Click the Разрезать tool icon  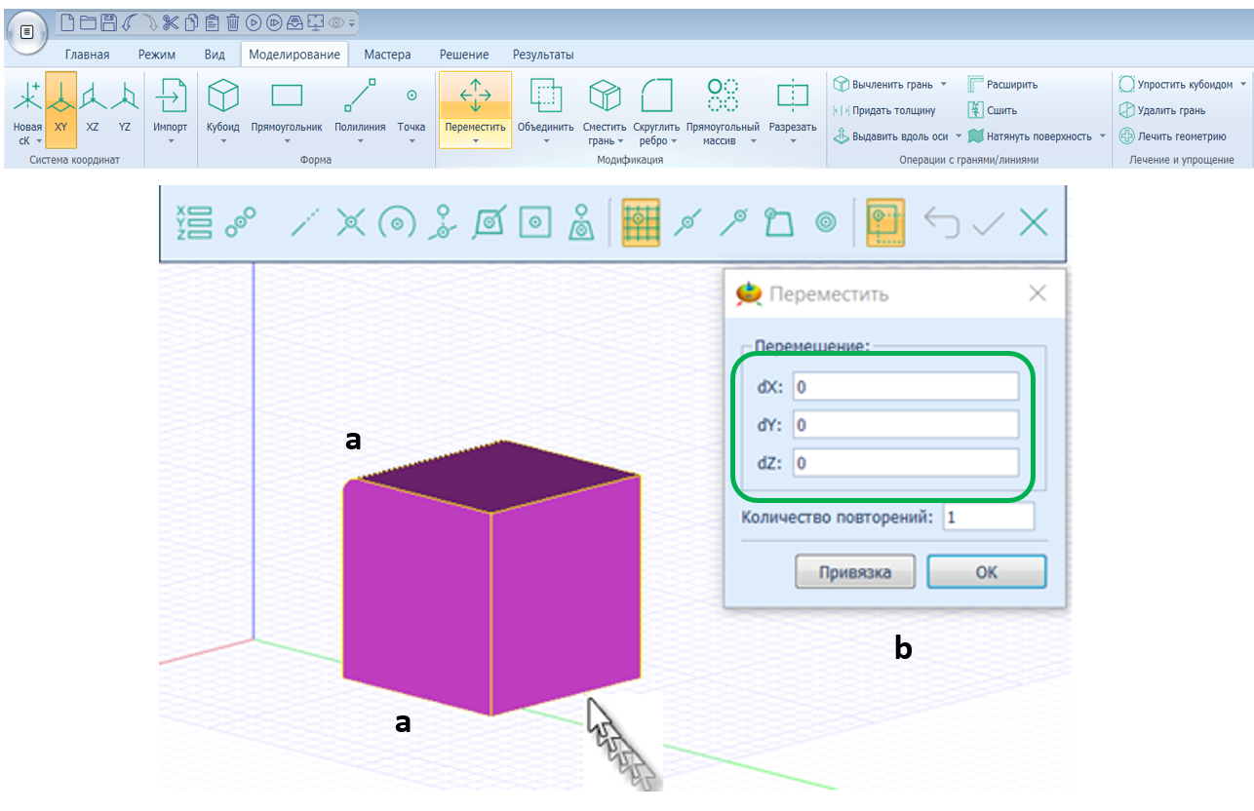792,96
